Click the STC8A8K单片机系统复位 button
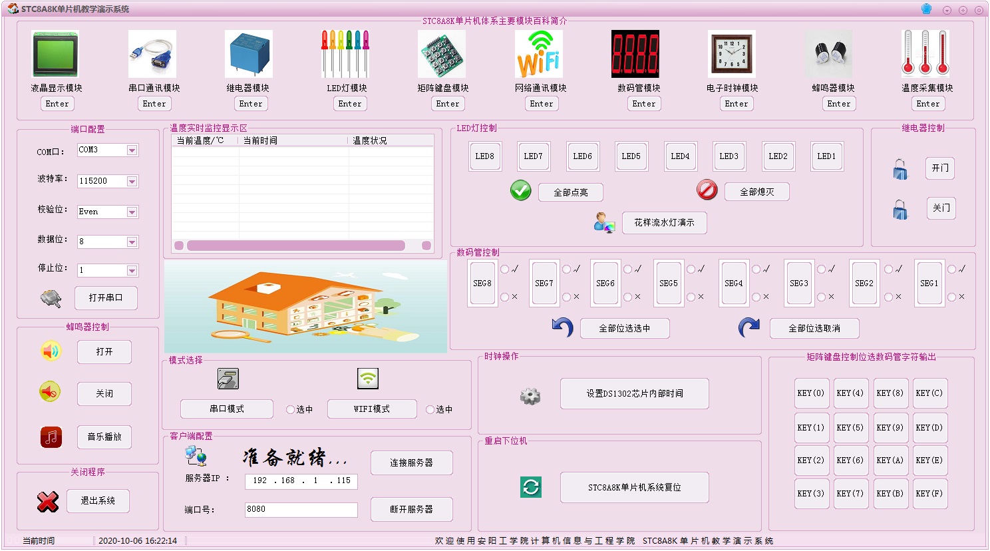This screenshot has width=990, height=551. 635,487
